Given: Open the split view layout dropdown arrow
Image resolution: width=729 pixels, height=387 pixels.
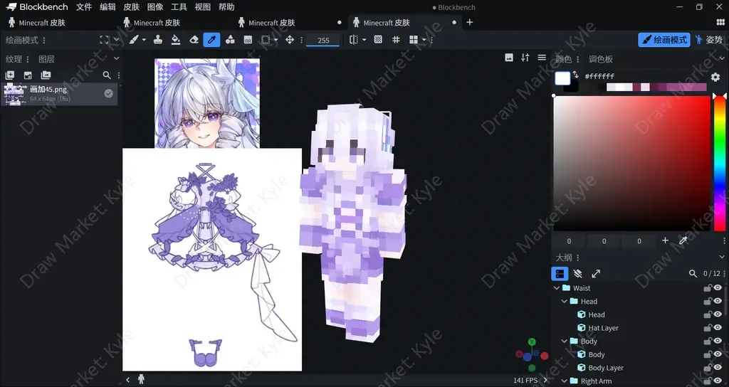Looking at the screenshot, I should pyautogui.click(x=424, y=40).
